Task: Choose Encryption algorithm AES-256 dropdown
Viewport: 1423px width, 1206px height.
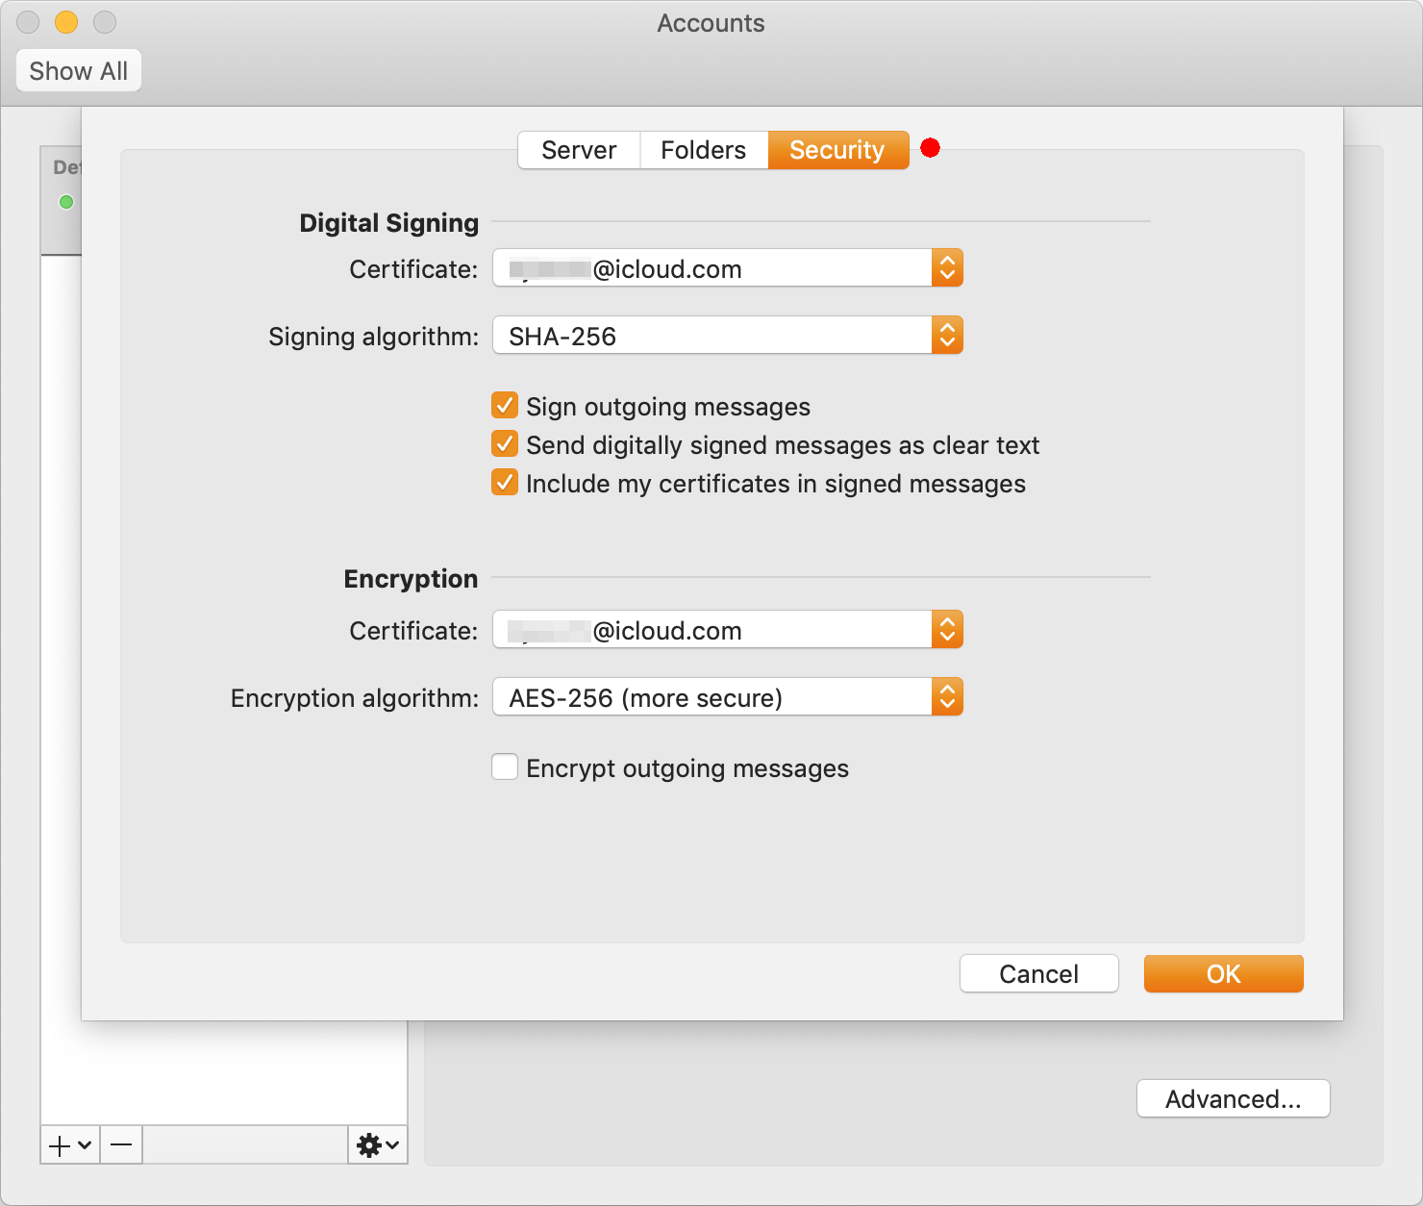Action: point(727,697)
